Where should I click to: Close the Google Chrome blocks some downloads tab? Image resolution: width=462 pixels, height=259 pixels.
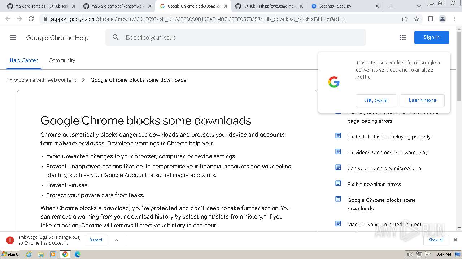[x=225, y=6]
